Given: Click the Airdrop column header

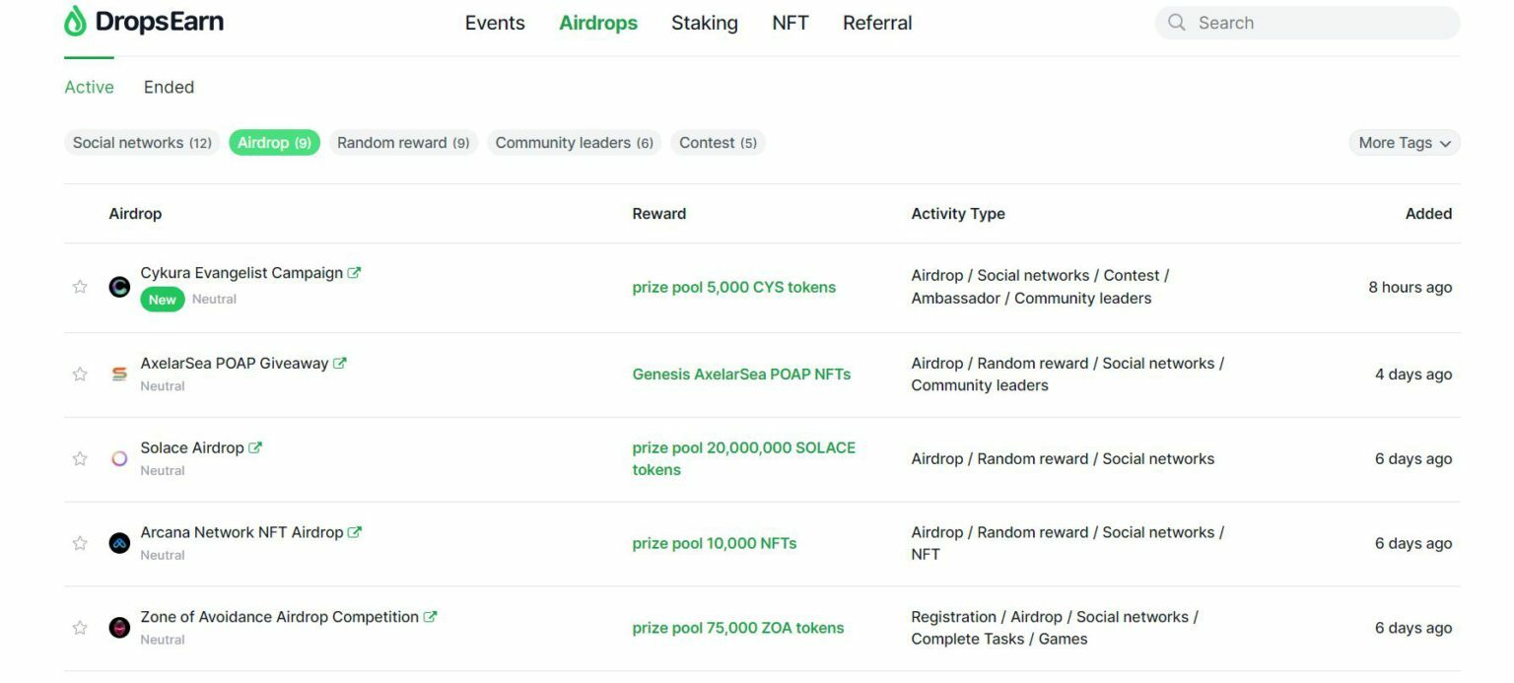Looking at the screenshot, I should [135, 214].
